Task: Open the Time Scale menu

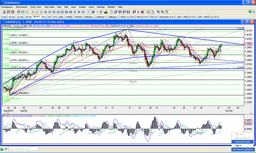Action: (x=49, y=7)
